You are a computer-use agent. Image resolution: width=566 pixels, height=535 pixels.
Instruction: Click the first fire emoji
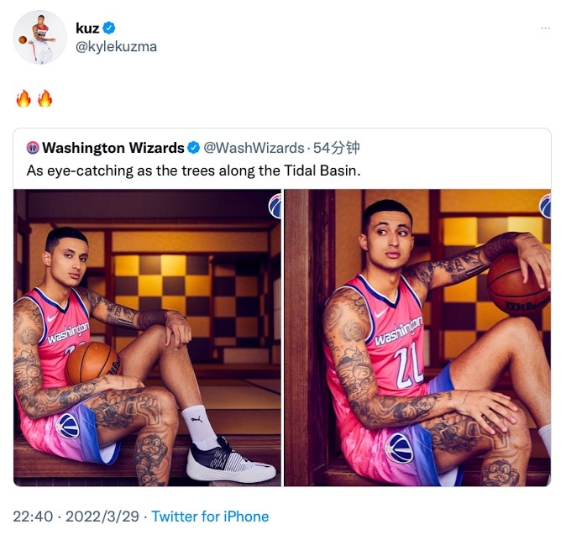(x=24, y=98)
